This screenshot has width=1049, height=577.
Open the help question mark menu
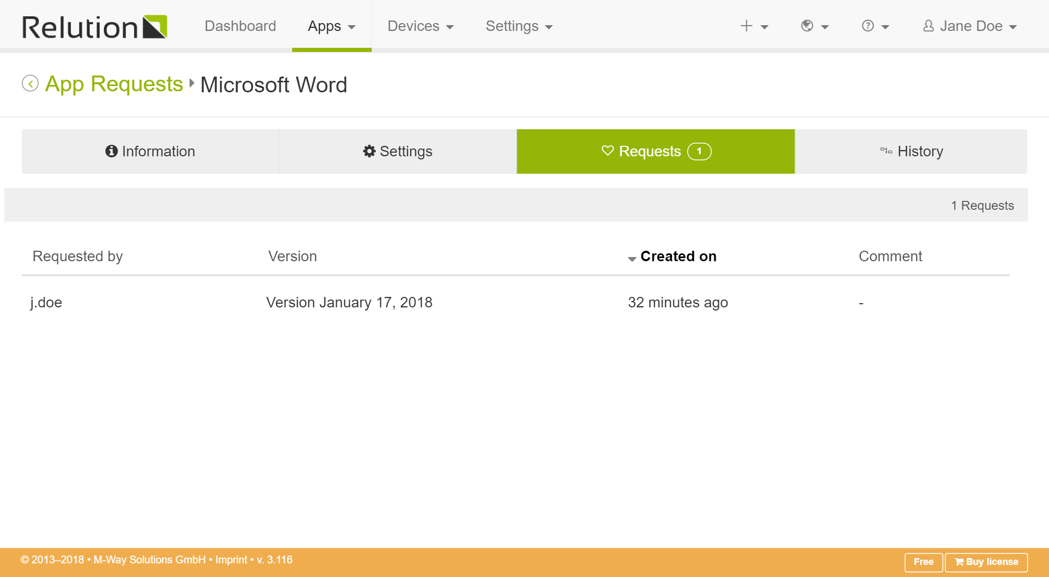point(875,26)
